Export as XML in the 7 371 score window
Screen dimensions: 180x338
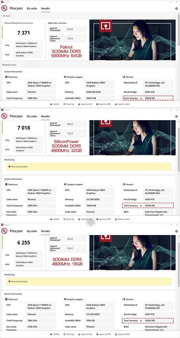tap(122, 104)
